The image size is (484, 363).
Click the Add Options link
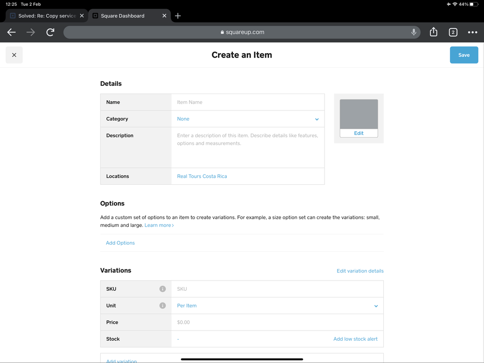click(120, 243)
